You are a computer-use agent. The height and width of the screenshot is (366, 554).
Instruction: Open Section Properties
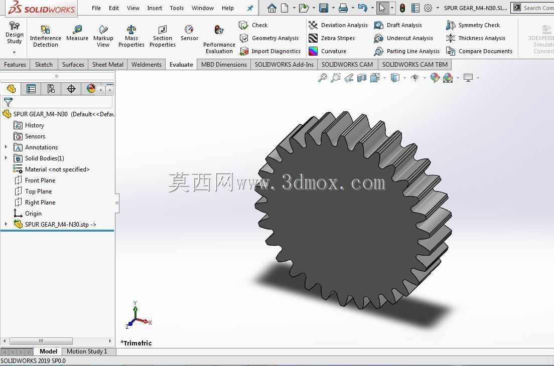[162, 36]
